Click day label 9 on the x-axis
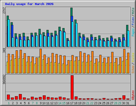The height and width of the screenshot is (106, 136). [x=41, y=103]
